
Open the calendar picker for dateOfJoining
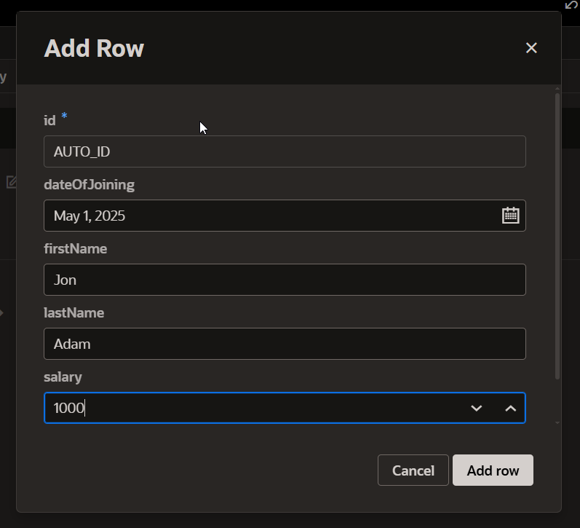click(510, 216)
